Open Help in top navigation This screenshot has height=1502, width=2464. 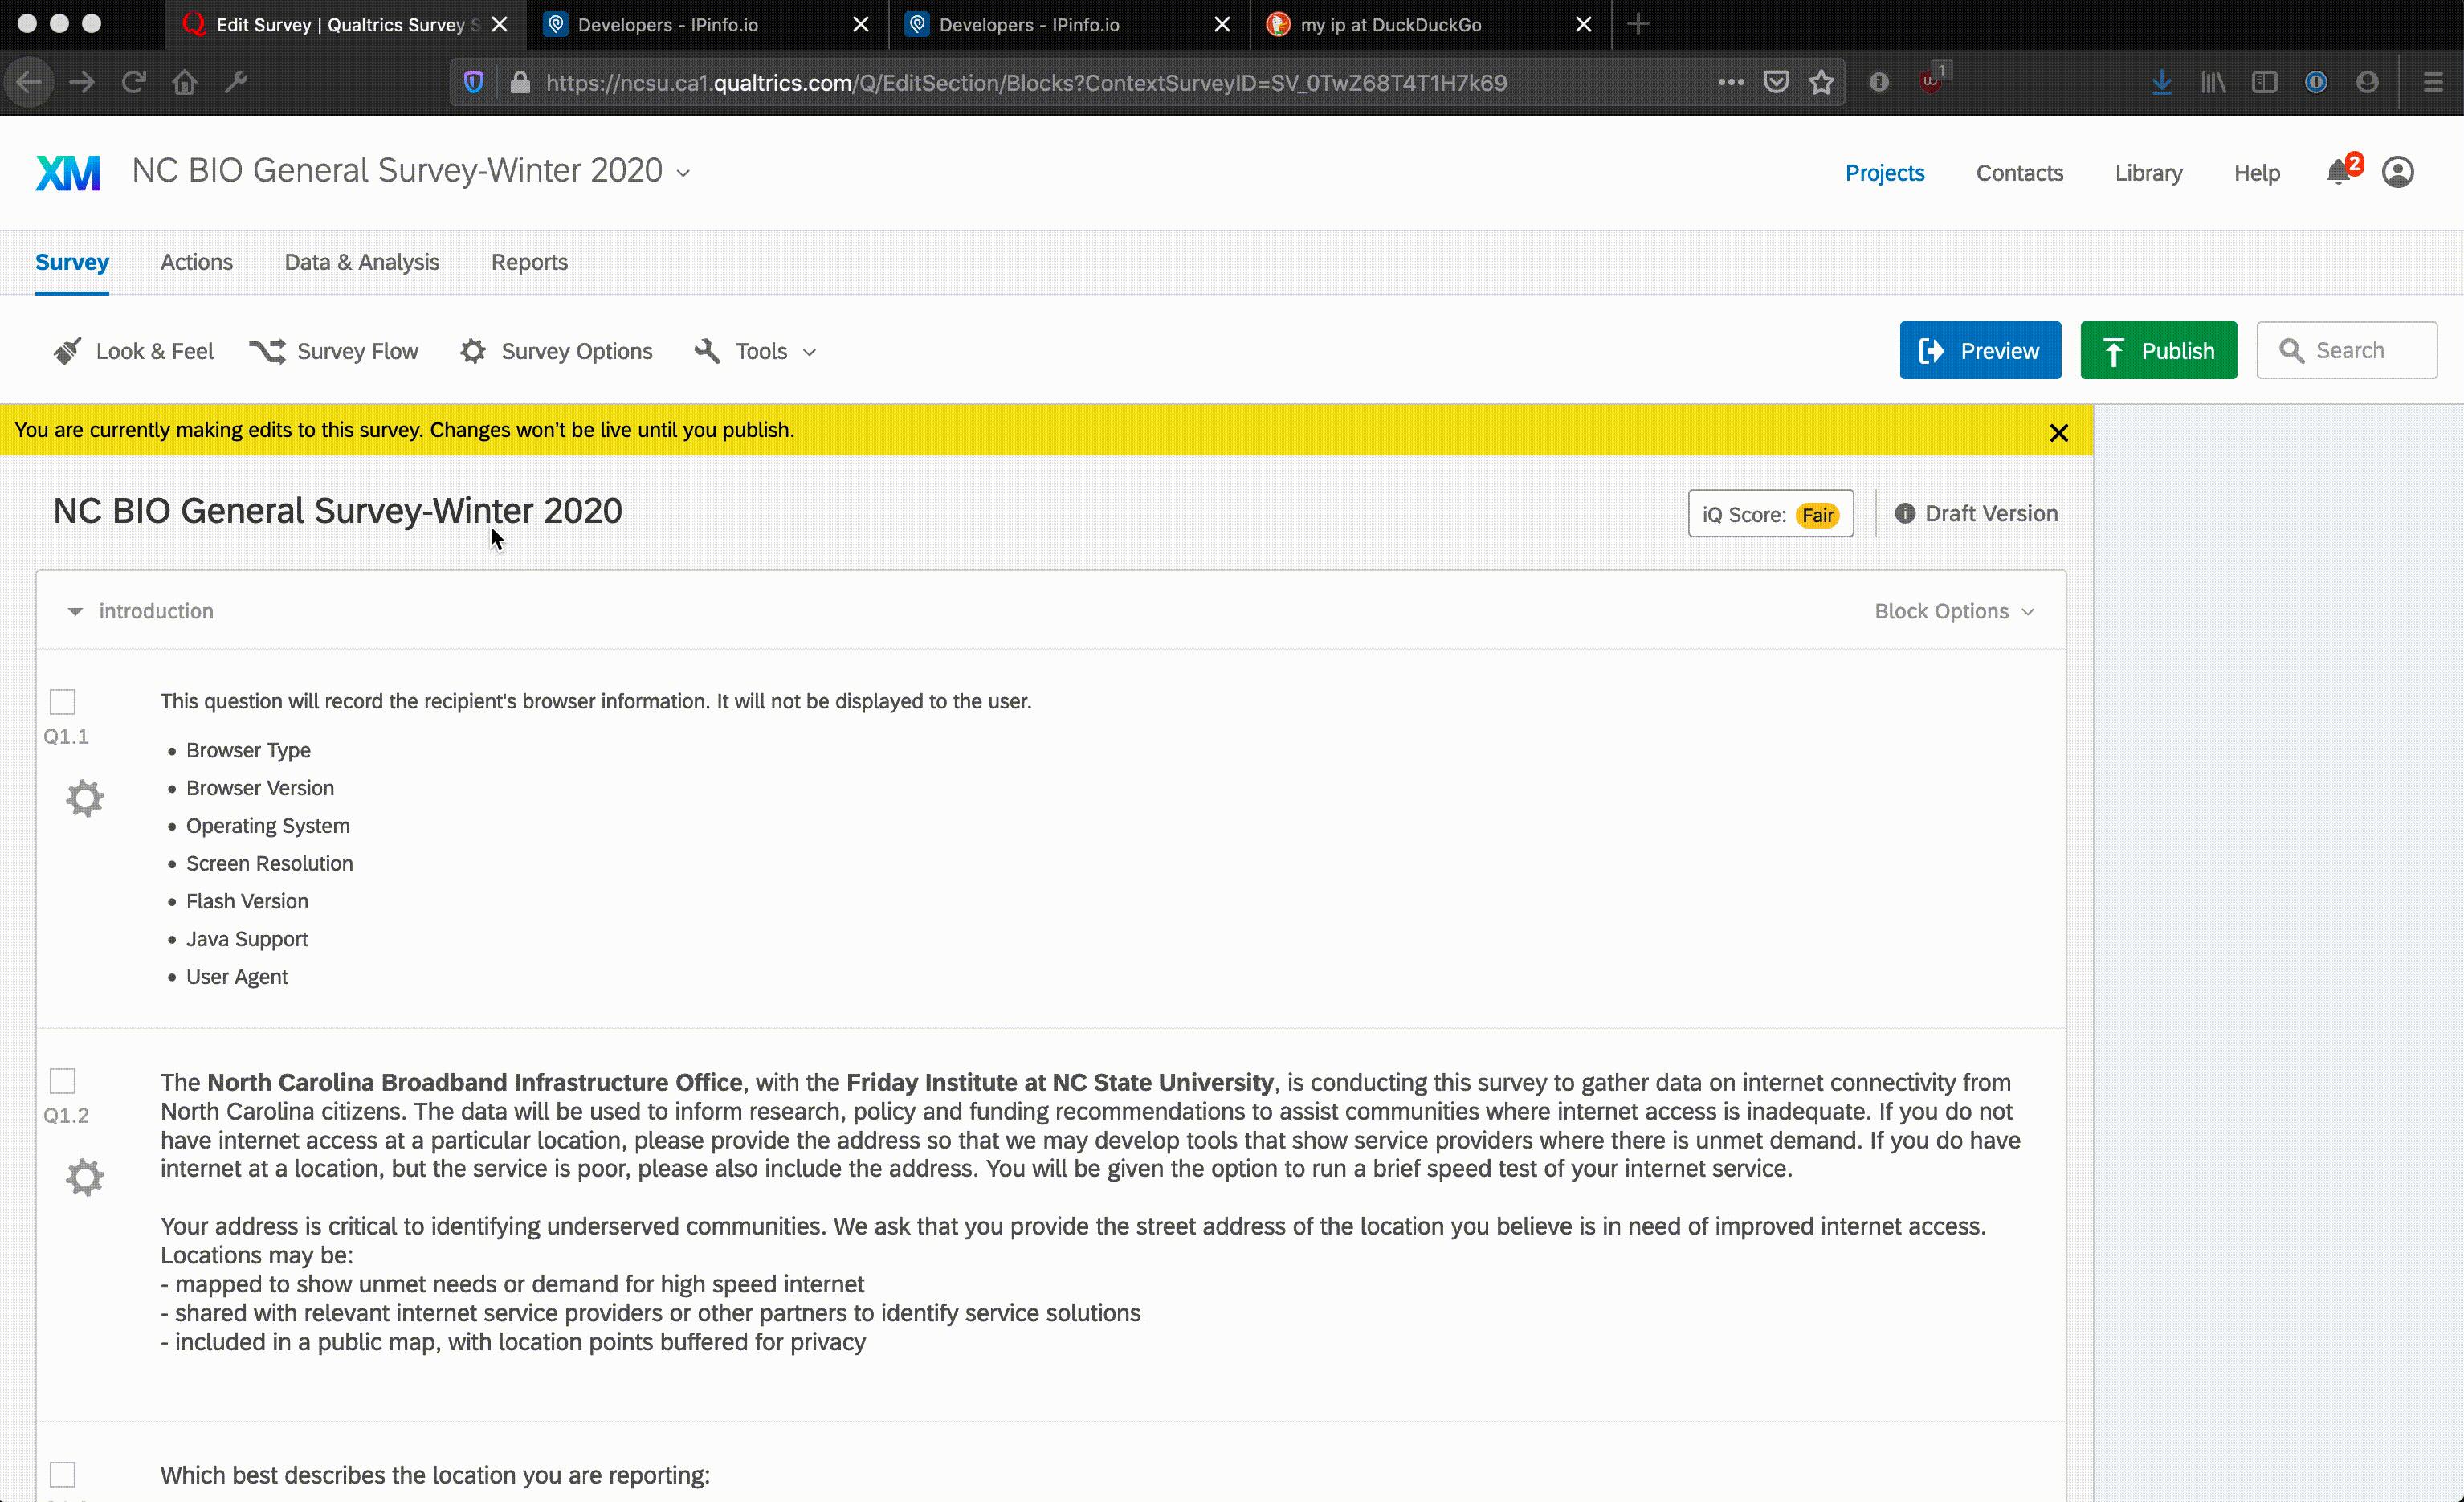point(2257,172)
